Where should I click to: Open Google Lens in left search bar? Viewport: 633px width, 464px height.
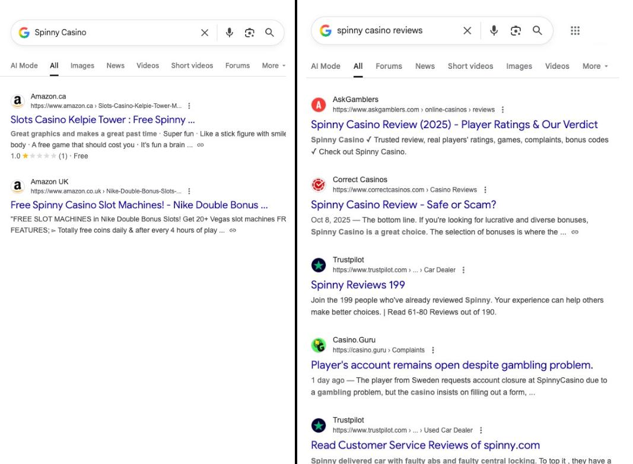[x=249, y=33]
